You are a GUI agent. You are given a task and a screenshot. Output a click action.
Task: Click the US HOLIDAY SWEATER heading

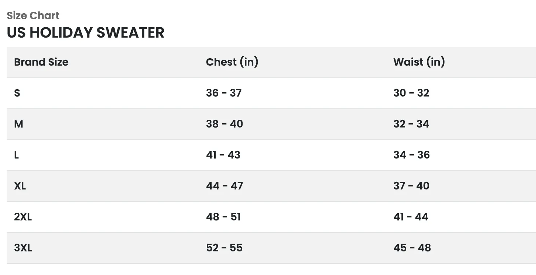point(86,32)
